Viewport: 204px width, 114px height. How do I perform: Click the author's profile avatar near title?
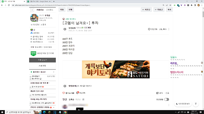pyautogui.click(x=65, y=29)
